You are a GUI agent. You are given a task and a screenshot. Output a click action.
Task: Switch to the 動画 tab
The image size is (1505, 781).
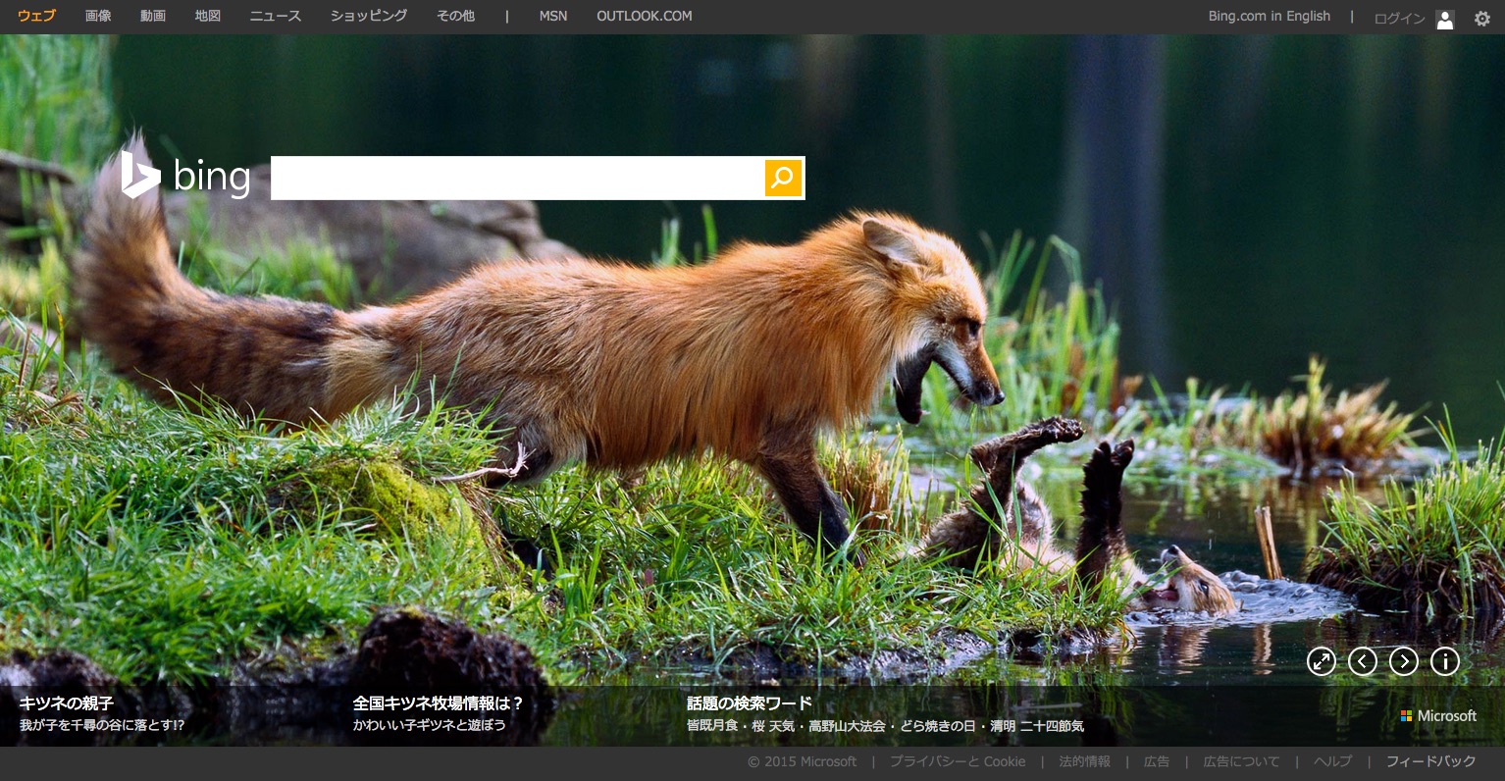click(x=153, y=17)
